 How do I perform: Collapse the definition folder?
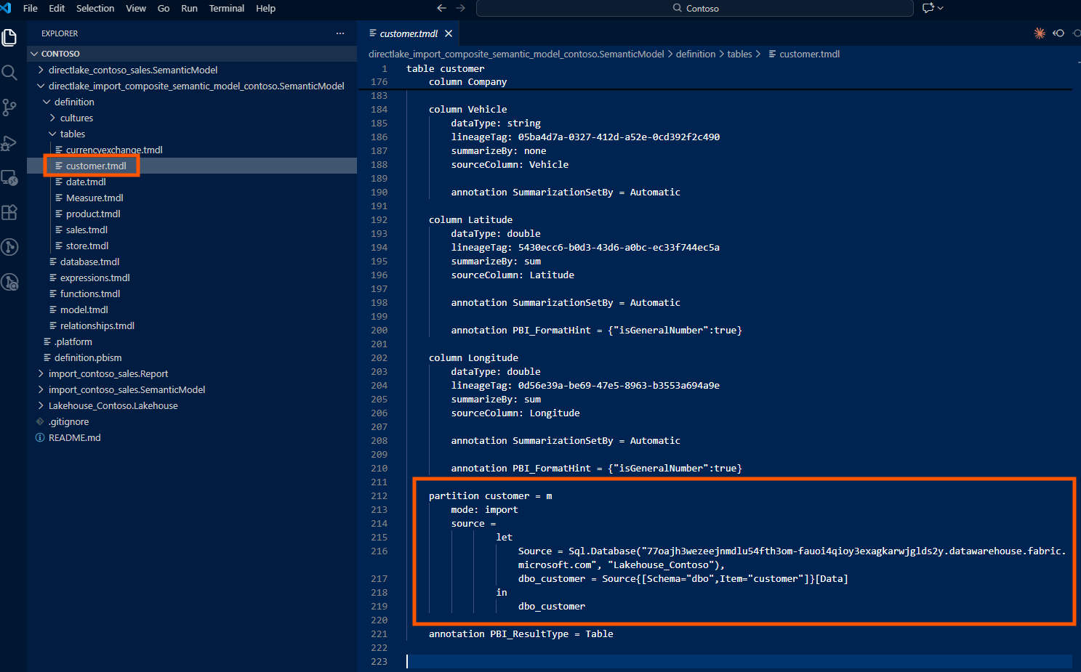(x=192, y=102)
